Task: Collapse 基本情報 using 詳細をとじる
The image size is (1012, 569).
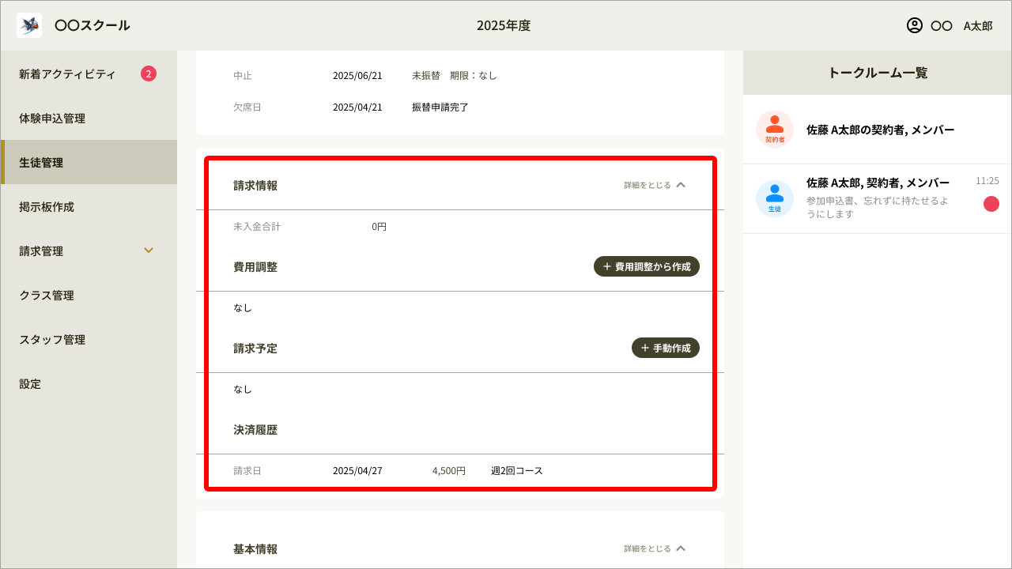Action: [655, 548]
